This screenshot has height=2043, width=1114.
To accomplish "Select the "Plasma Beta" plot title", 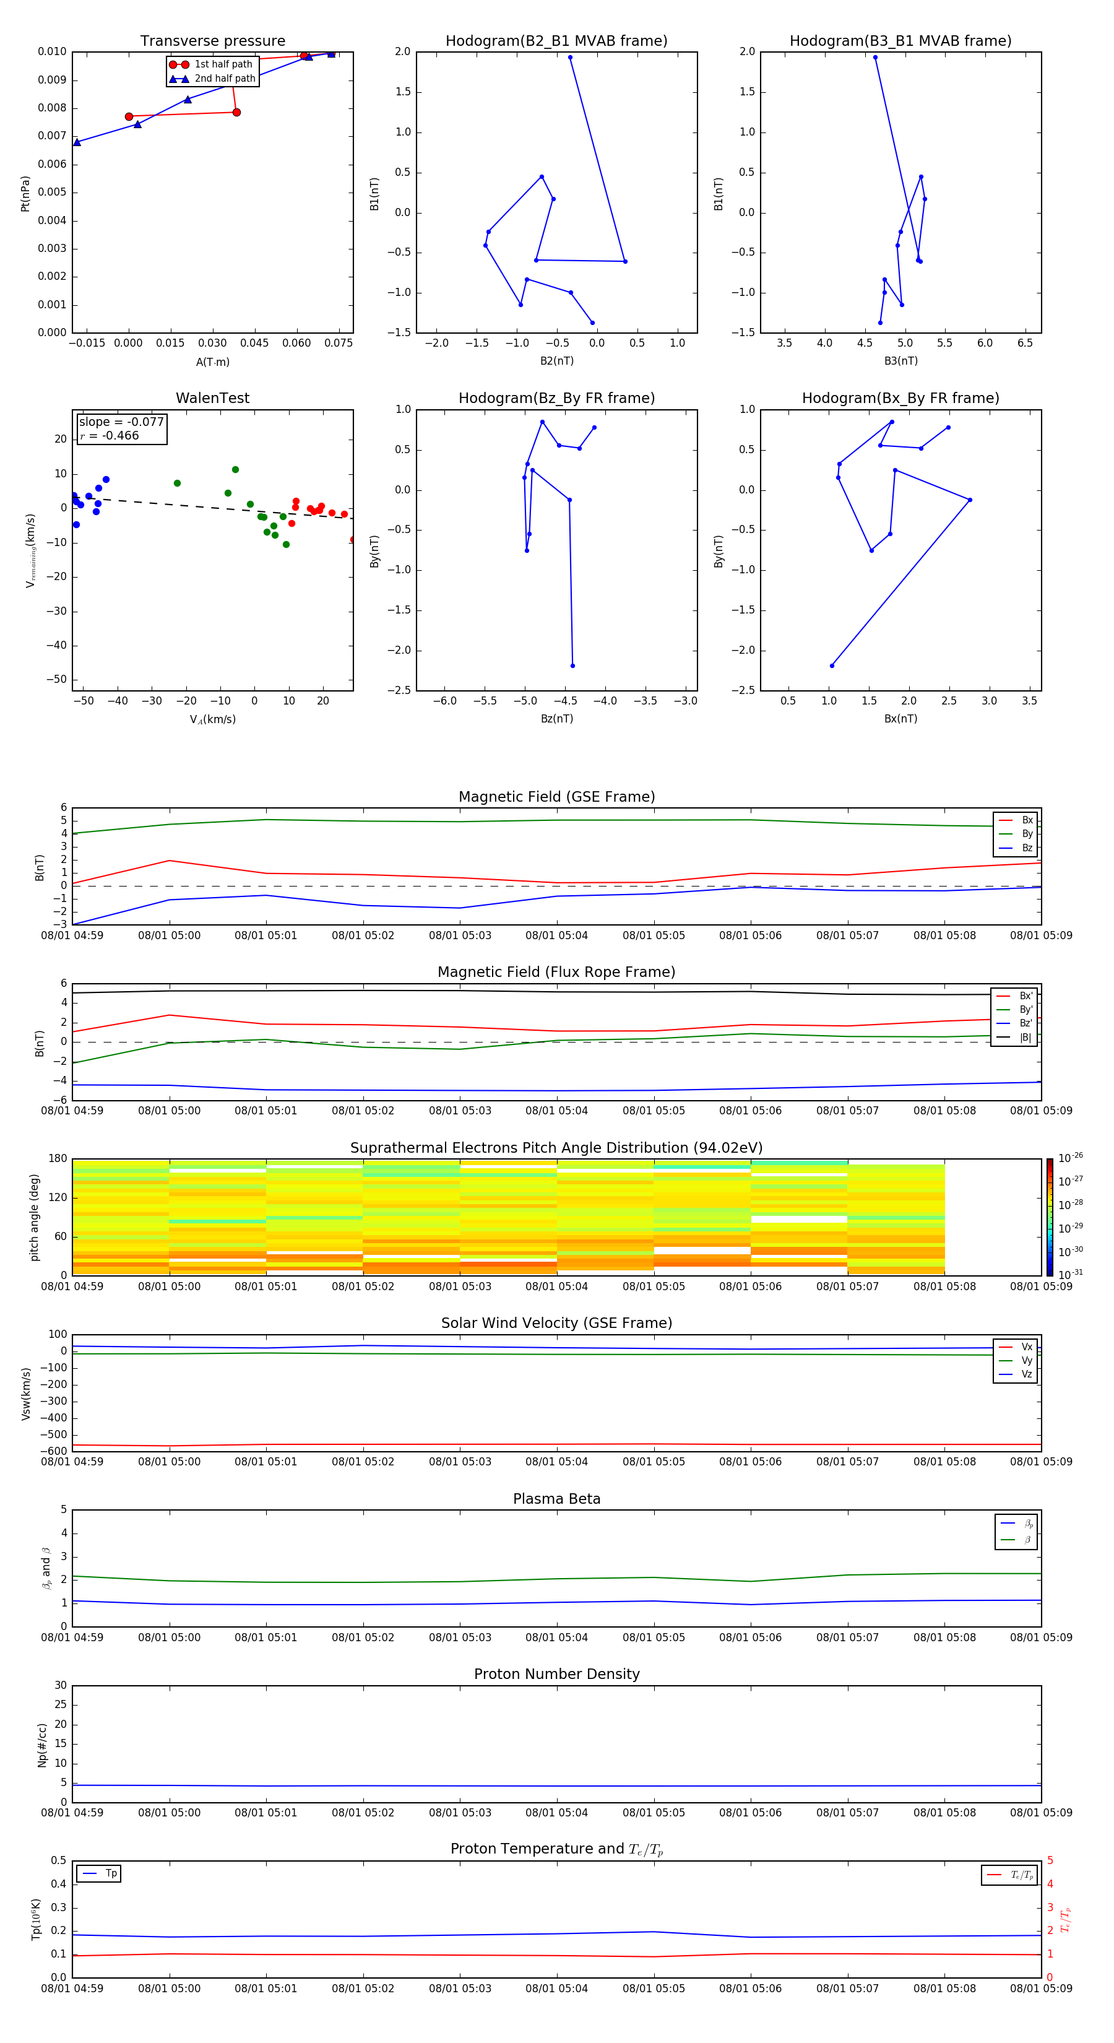I will tap(556, 1499).
